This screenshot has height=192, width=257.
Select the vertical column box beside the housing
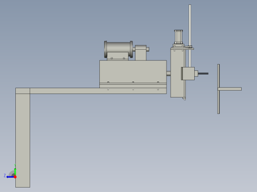pyautogui.click(x=177, y=73)
